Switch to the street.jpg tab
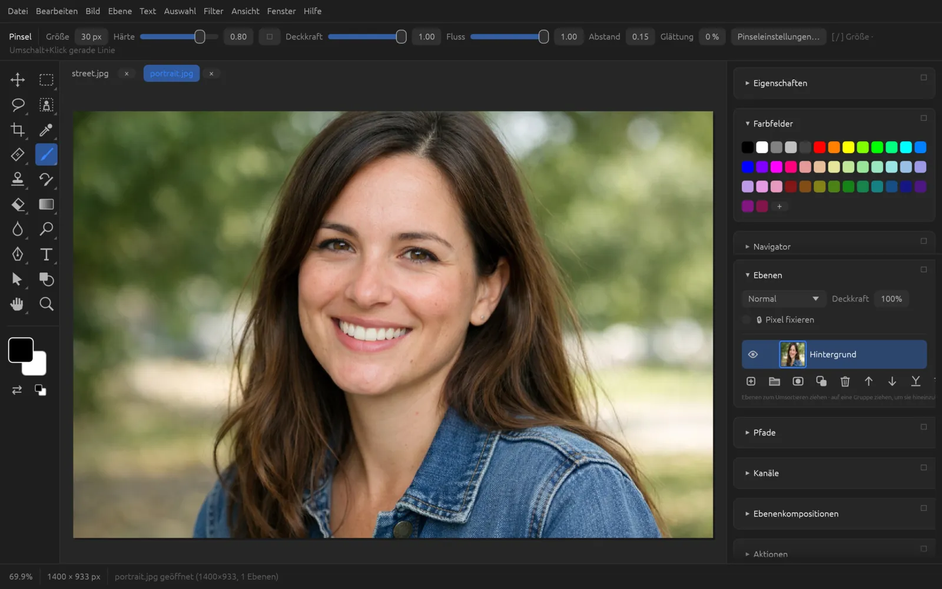Screen dimensions: 942x589 90,74
